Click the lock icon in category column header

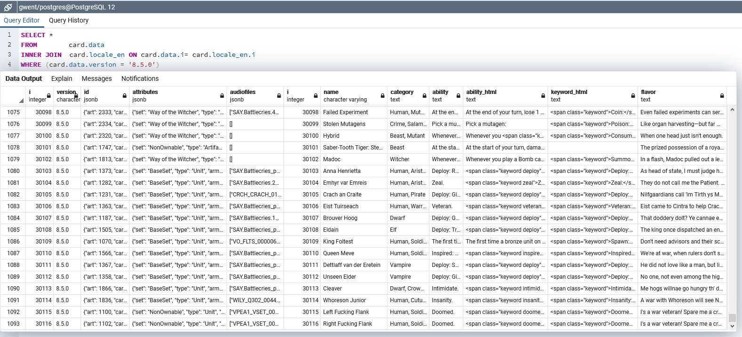point(425,96)
